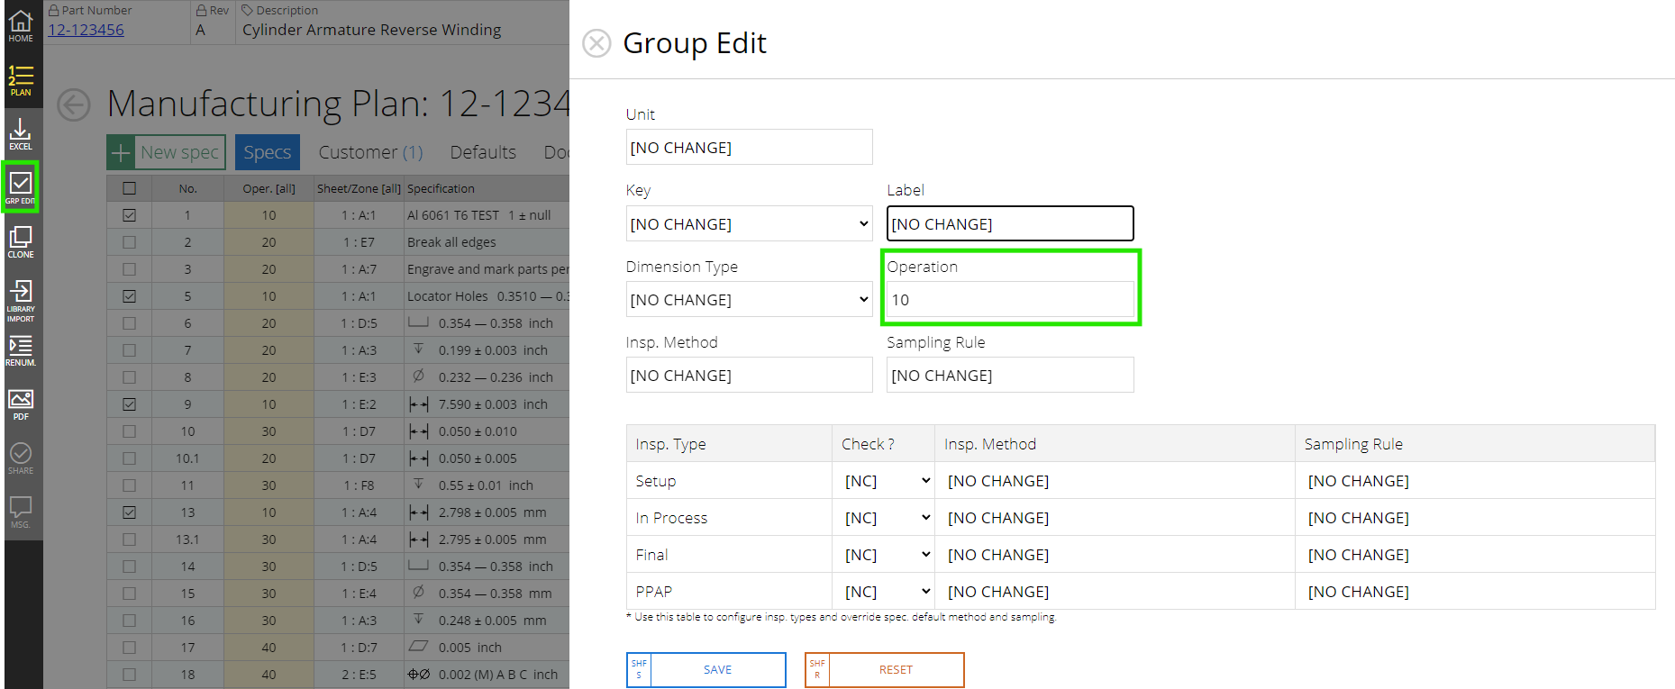Uncheck the checkbox for spec No. 5
The height and width of the screenshot is (689, 1675).
[x=130, y=296]
